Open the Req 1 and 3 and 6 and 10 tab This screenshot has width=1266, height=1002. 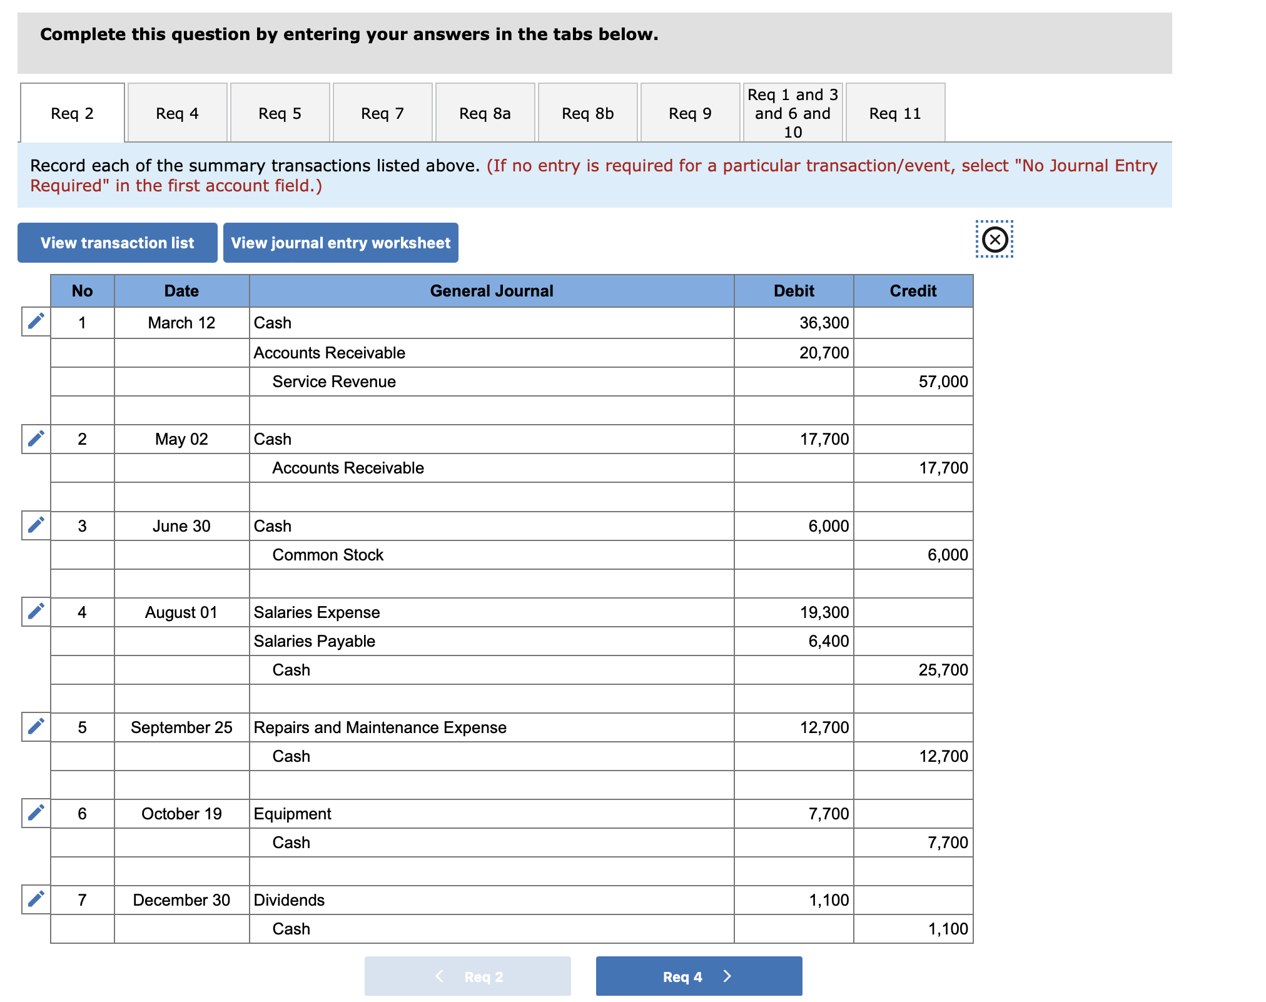[793, 113]
